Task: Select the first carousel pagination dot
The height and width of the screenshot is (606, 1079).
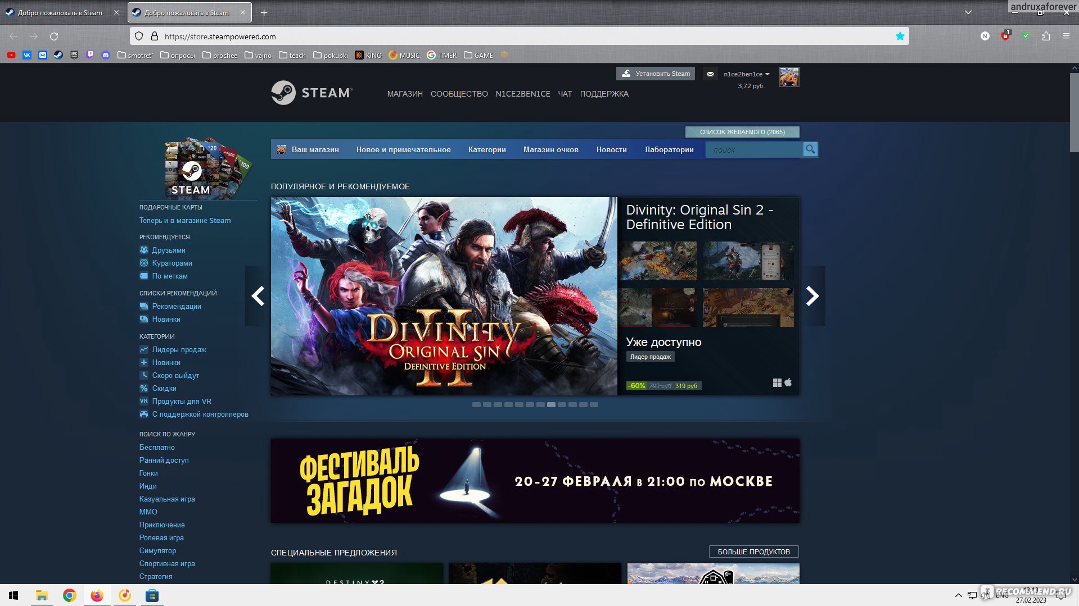Action: [x=476, y=404]
